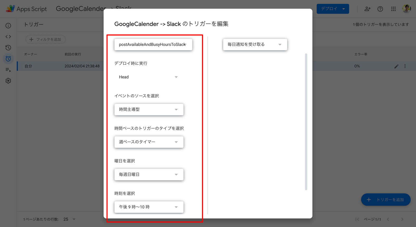
Task: Click the 曜日を選択 label
Action: (x=125, y=161)
